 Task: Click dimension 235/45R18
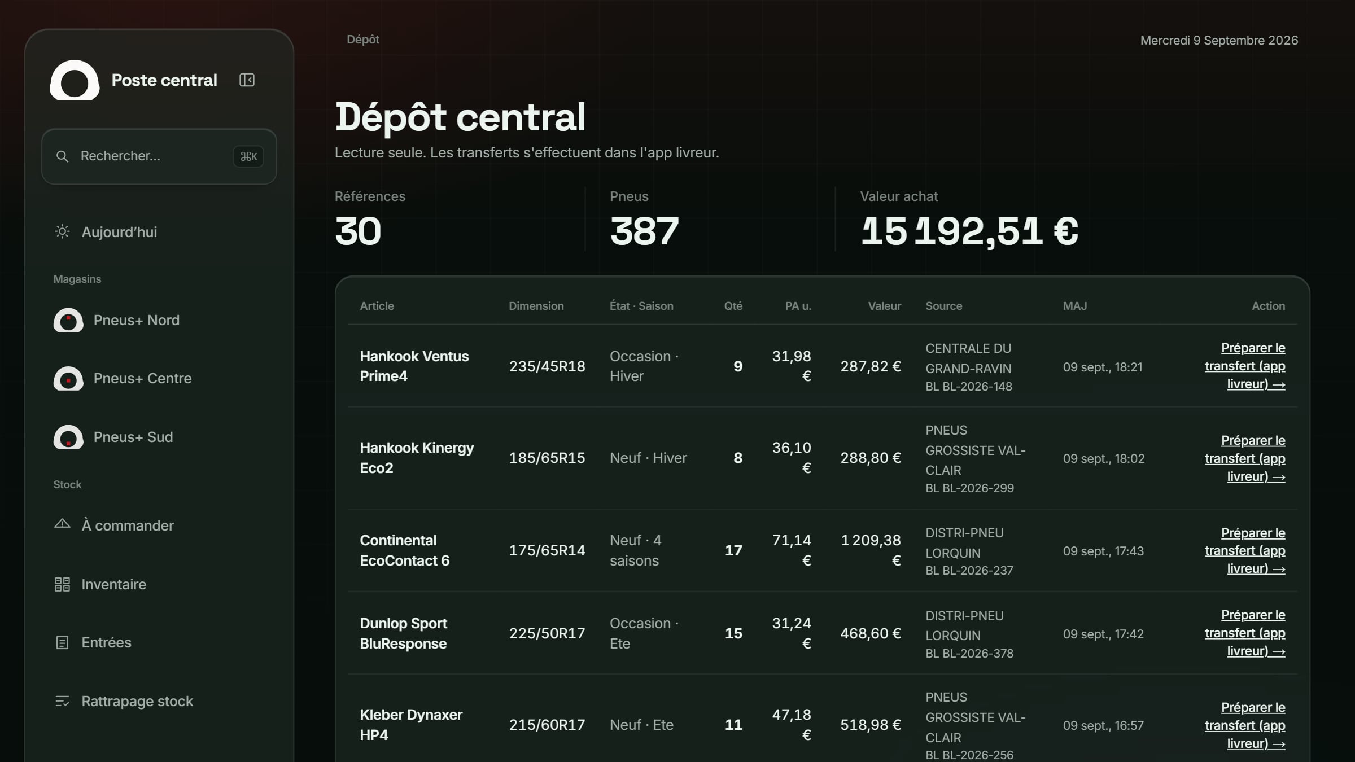[547, 366]
